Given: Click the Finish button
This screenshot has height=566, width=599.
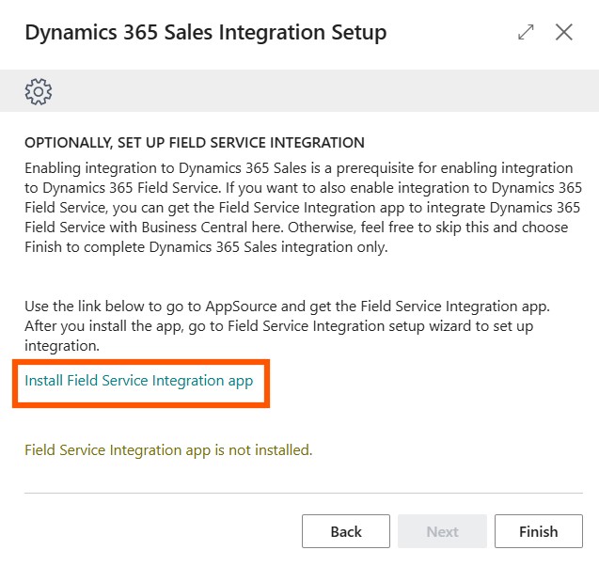Looking at the screenshot, I should tap(538, 531).
